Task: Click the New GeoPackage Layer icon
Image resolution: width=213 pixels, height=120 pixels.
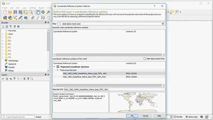Action: point(10,18)
